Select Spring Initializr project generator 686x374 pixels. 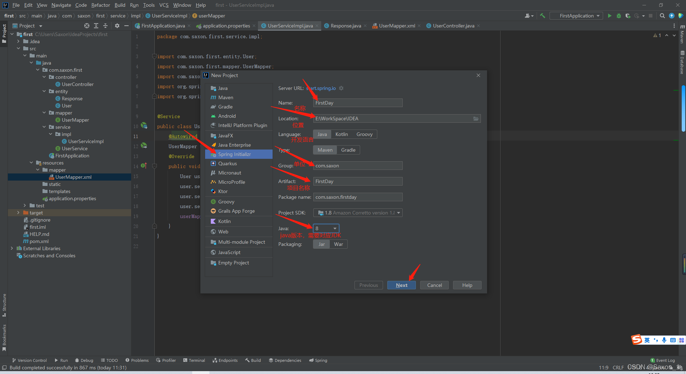239,154
